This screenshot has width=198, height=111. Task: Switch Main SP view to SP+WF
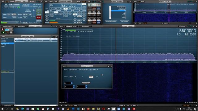tap(71, 105)
